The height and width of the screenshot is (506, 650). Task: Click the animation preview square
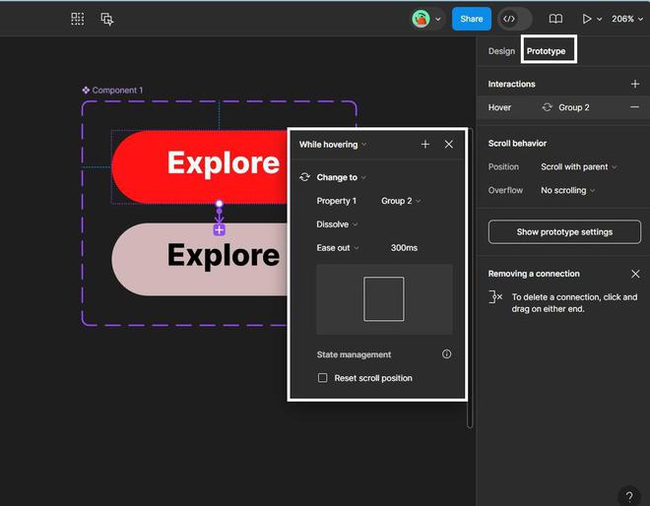click(384, 299)
